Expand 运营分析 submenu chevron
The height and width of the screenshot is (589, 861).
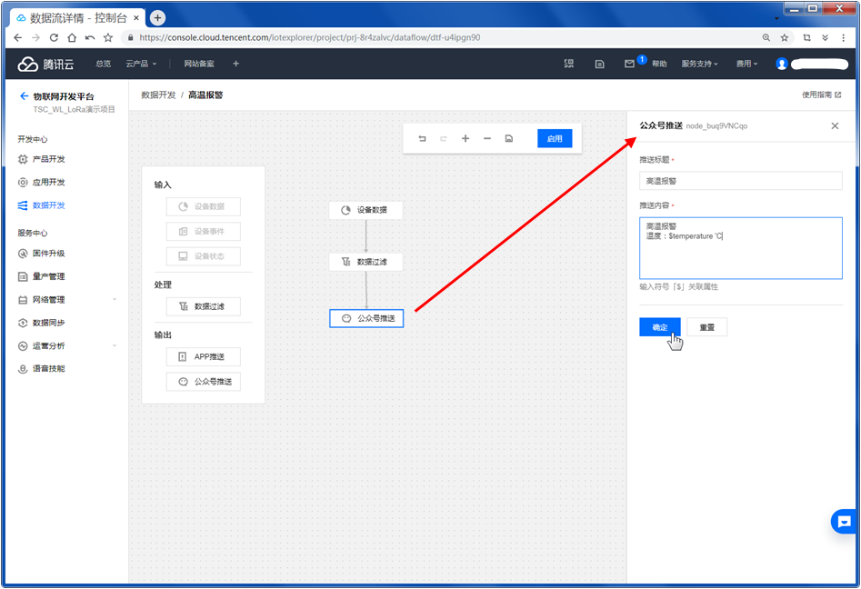tap(115, 345)
